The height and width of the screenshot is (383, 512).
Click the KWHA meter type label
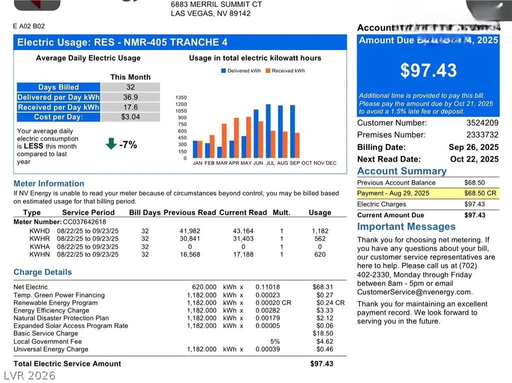point(39,246)
